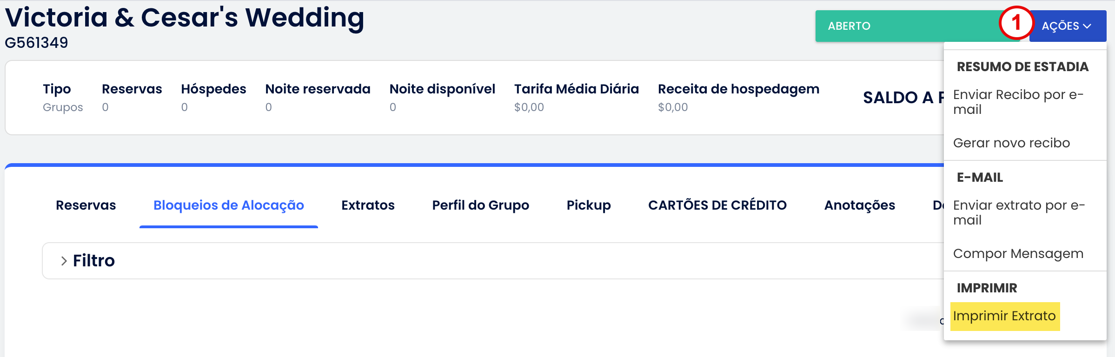Click Imprimir Extrato menu item
Viewport: 1115px width, 357px height.
click(x=1004, y=316)
